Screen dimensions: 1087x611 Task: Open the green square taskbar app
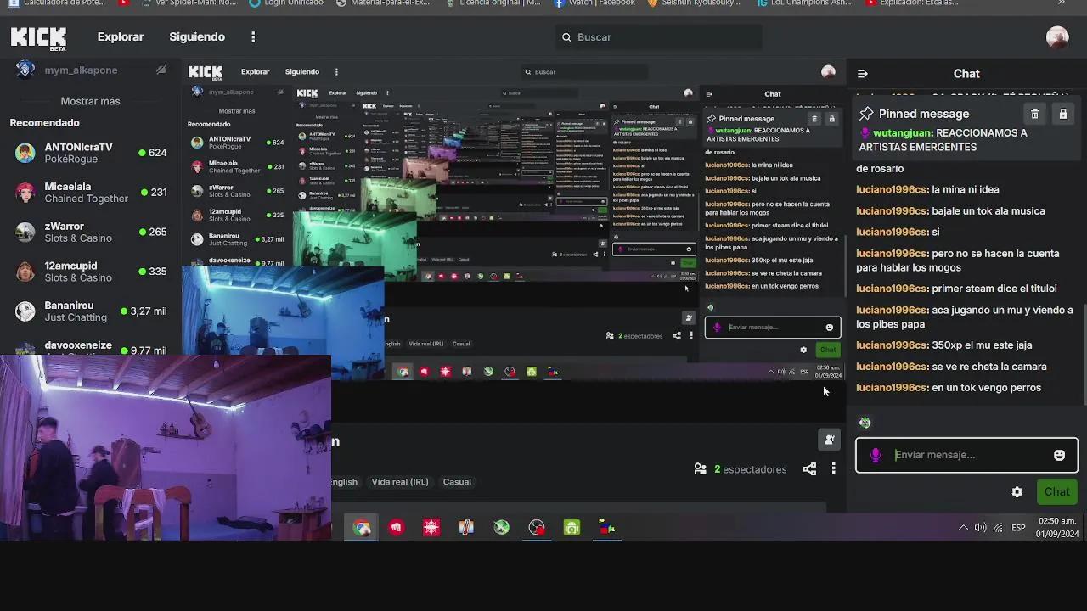572,528
